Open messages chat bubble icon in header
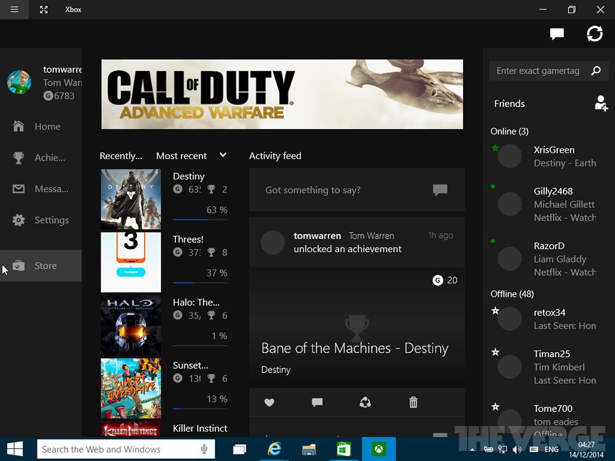This screenshot has height=461, width=615. click(557, 34)
